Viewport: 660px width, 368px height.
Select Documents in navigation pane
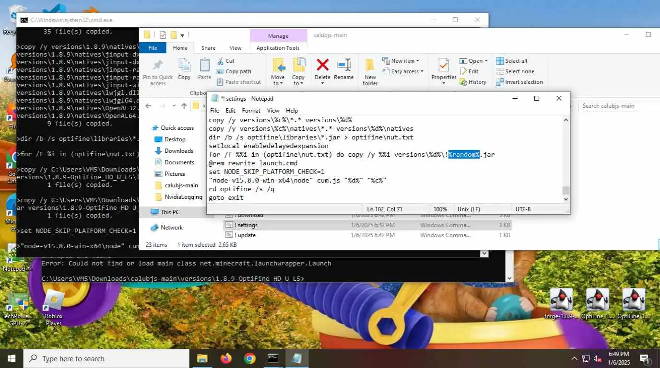[x=179, y=162]
